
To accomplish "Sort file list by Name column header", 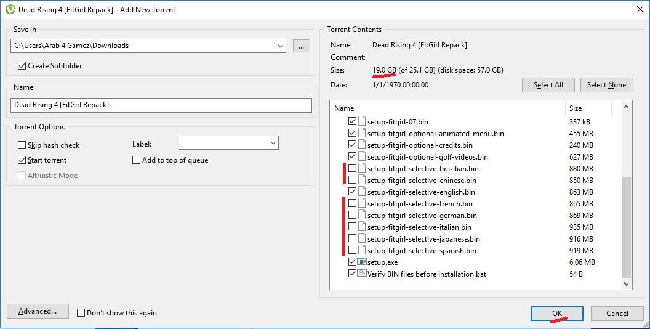I will pos(446,108).
